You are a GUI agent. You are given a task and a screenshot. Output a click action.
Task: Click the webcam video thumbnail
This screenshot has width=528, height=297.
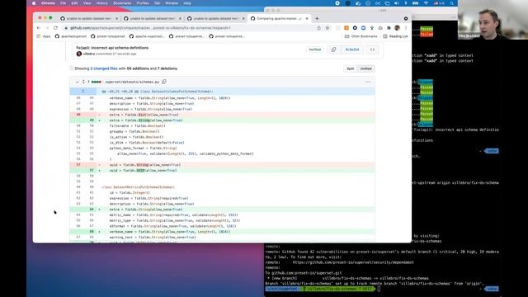click(493, 20)
